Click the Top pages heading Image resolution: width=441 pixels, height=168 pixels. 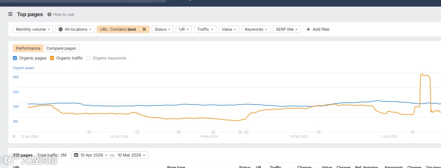(30, 14)
